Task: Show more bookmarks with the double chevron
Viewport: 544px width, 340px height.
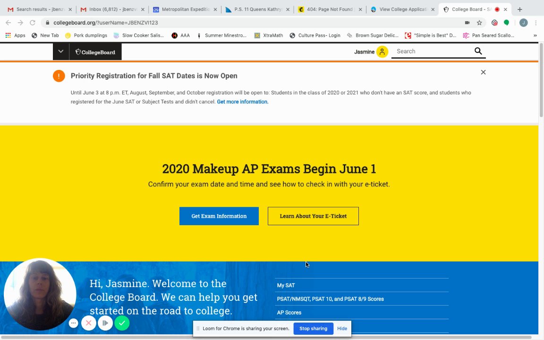Action: pyautogui.click(x=535, y=35)
